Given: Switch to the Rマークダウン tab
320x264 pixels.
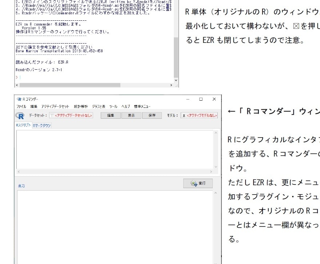Looking at the screenshot, I should pyautogui.click(x=41, y=126).
